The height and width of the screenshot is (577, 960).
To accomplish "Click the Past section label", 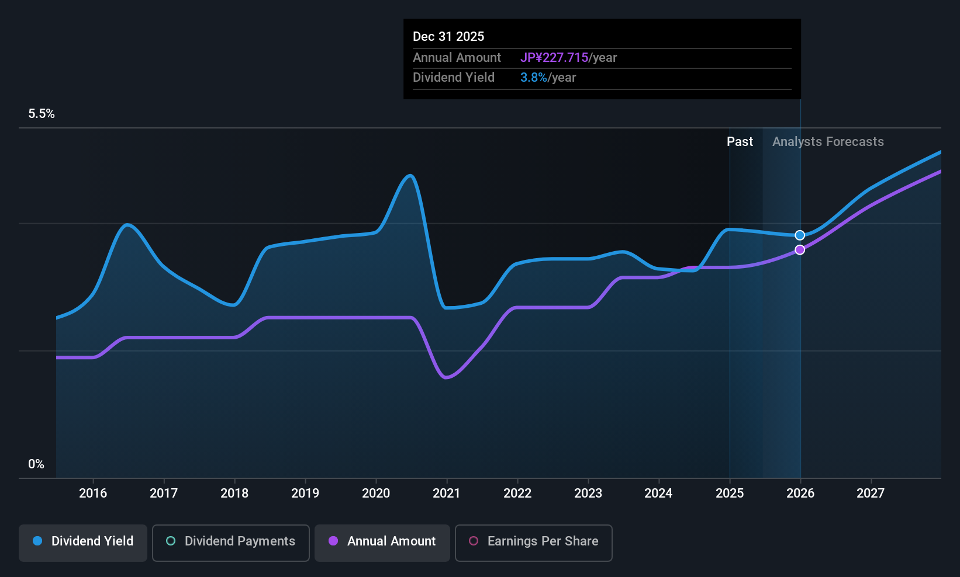I will point(740,142).
